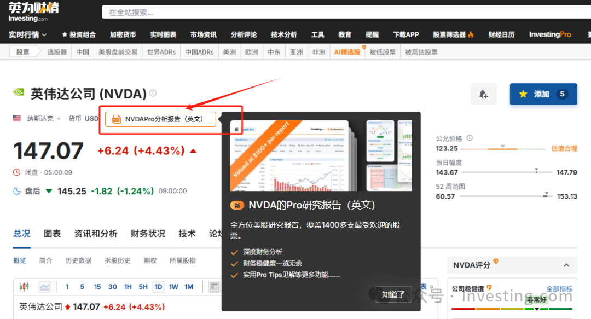Viewport: 591px width, 319px height.
Task: Open 投资组合 in the top menu
Action: (79, 34)
